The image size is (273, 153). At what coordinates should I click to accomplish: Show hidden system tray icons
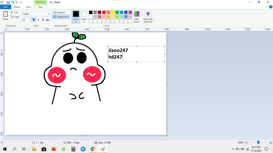tap(233, 149)
